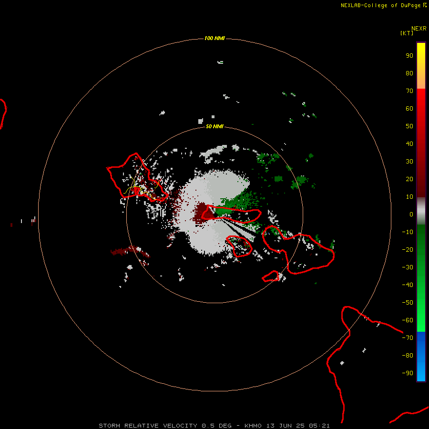Click the Storm Relative Velocity caption at bottom
Screen dimensions: 429x429
214,426
